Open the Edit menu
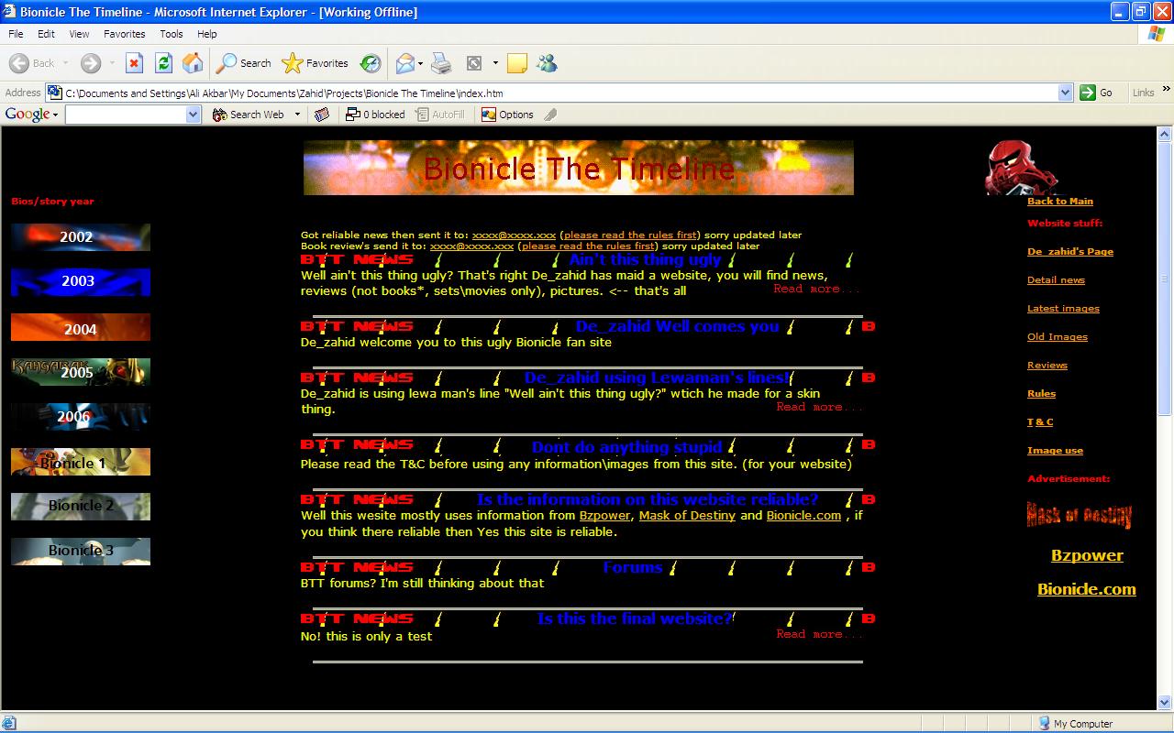This screenshot has height=733, width=1174. click(x=46, y=34)
